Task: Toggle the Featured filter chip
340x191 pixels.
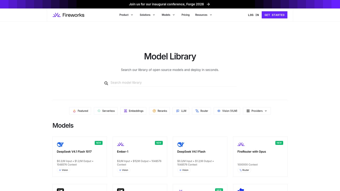Action: point(80,111)
